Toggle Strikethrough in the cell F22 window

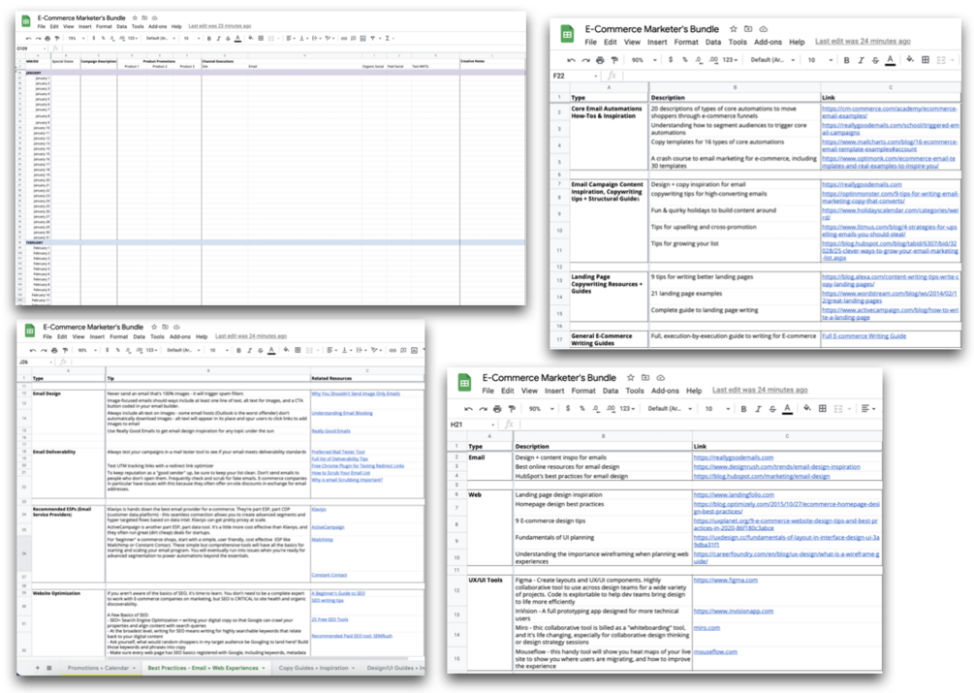point(875,60)
